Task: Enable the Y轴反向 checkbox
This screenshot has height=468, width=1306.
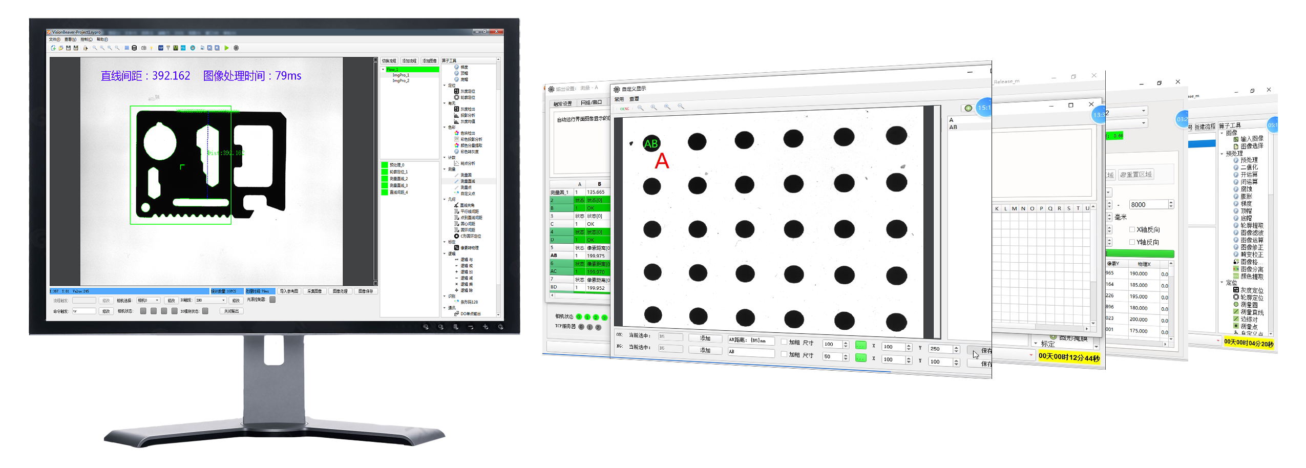Action: [x=1132, y=242]
